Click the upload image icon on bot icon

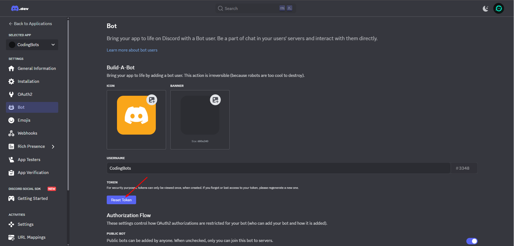click(x=152, y=100)
